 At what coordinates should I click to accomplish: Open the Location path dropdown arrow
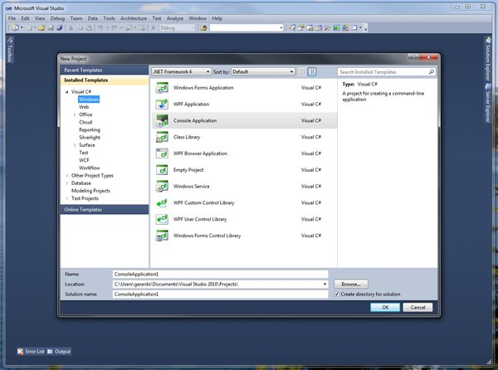(x=325, y=285)
